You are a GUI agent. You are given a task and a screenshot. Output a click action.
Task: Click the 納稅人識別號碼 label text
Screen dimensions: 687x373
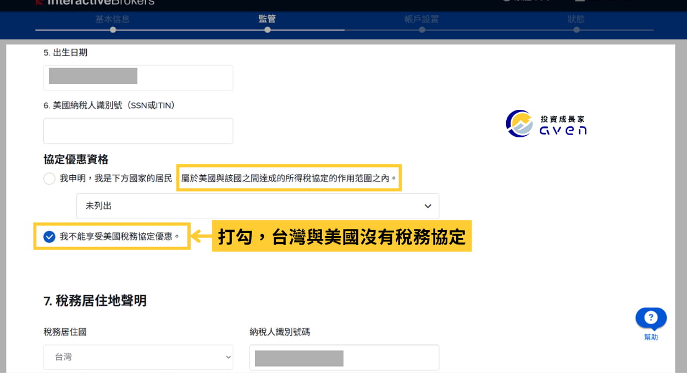pyautogui.click(x=280, y=332)
